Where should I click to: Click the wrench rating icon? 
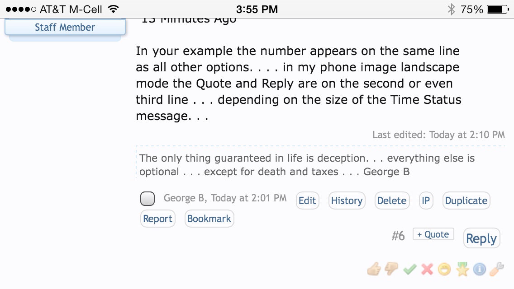coord(497,270)
